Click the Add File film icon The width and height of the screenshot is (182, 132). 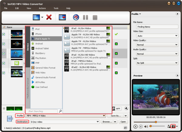click(x=36, y=17)
